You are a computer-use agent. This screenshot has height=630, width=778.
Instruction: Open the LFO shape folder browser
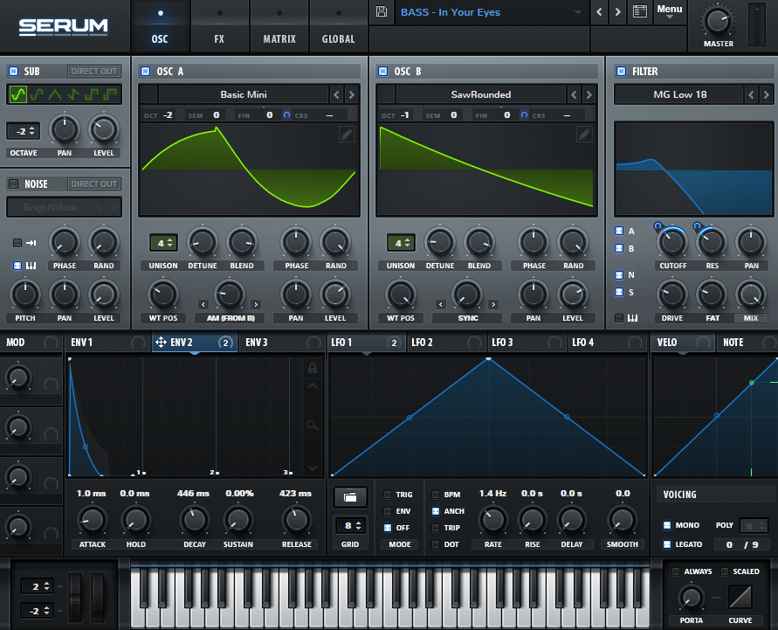click(x=350, y=497)
